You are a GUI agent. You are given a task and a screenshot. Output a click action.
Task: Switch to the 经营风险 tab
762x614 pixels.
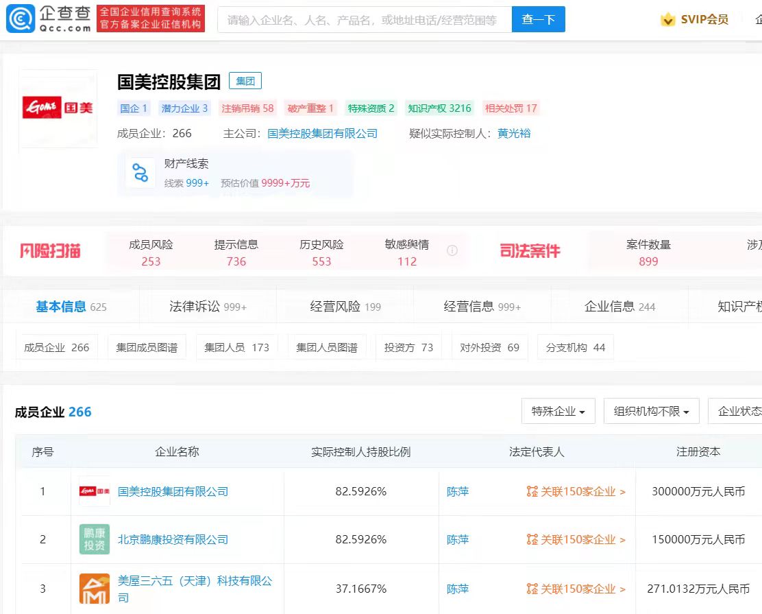point(345,307)
